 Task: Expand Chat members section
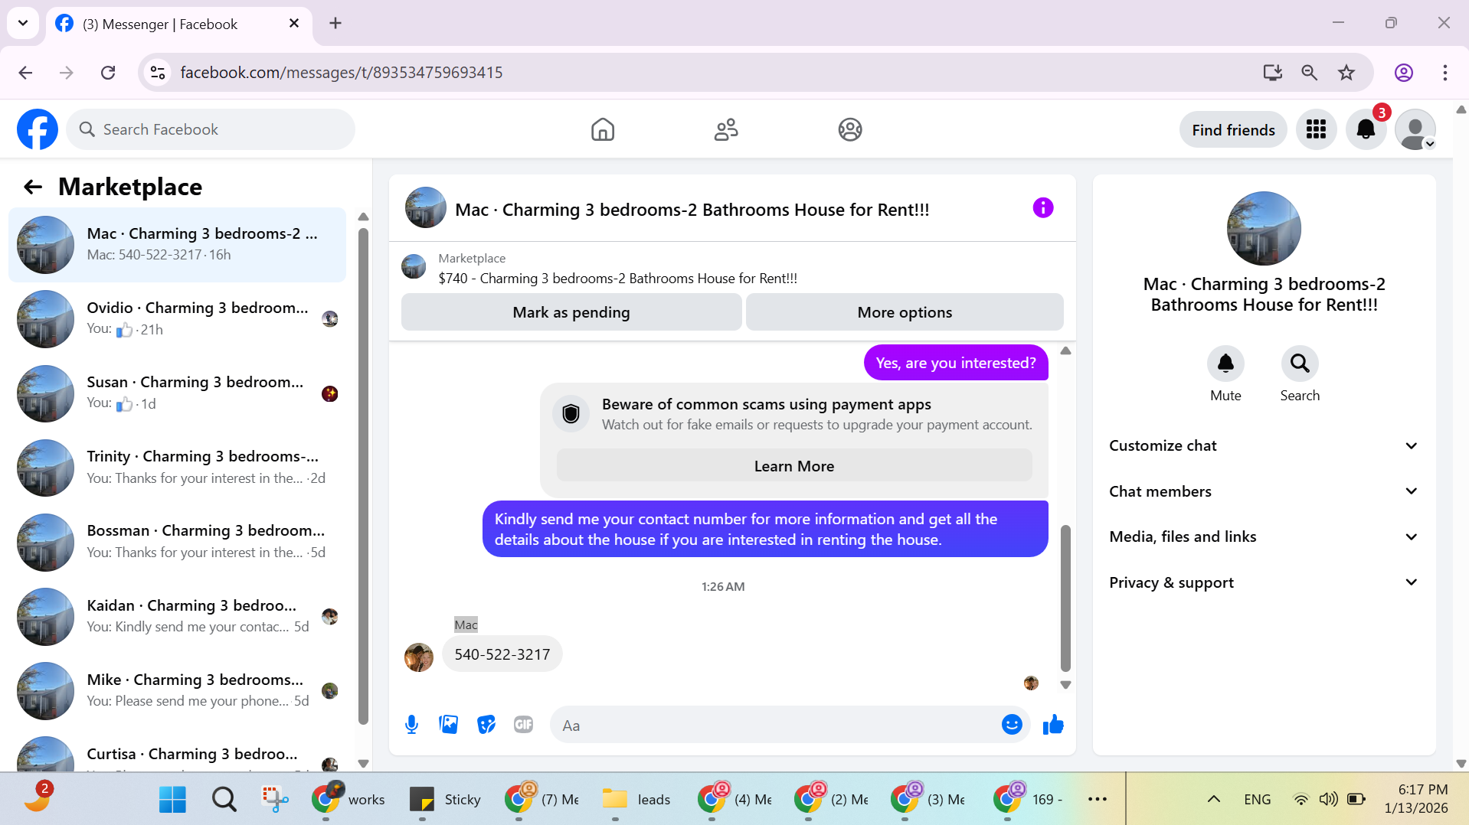pyautogui.click(x=1263, y=491)
